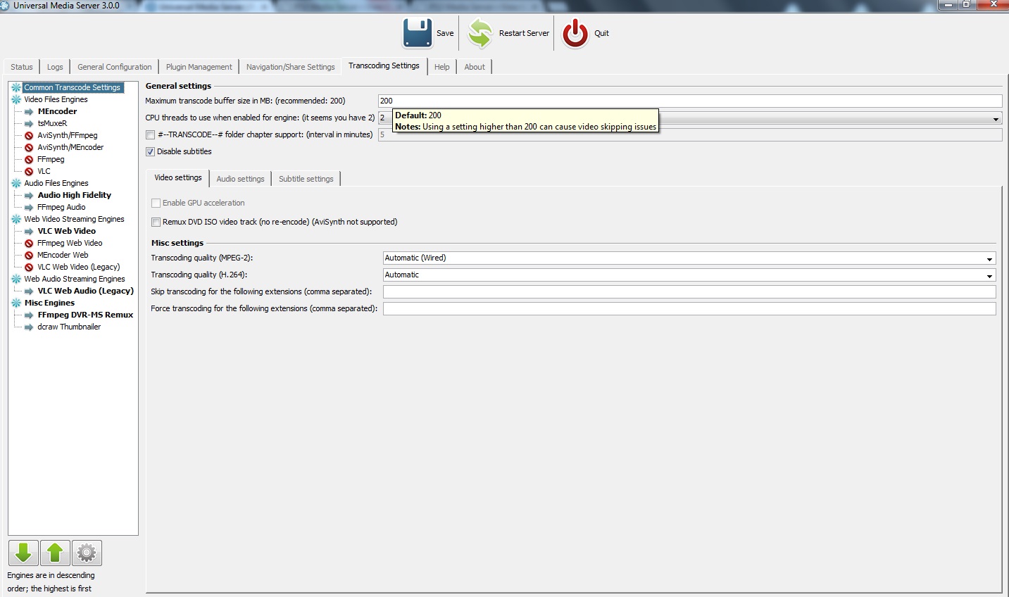Click the Restart Server button label
Image resolution: width=1009 pixels, height=597 pixels.
click(524, 33)
